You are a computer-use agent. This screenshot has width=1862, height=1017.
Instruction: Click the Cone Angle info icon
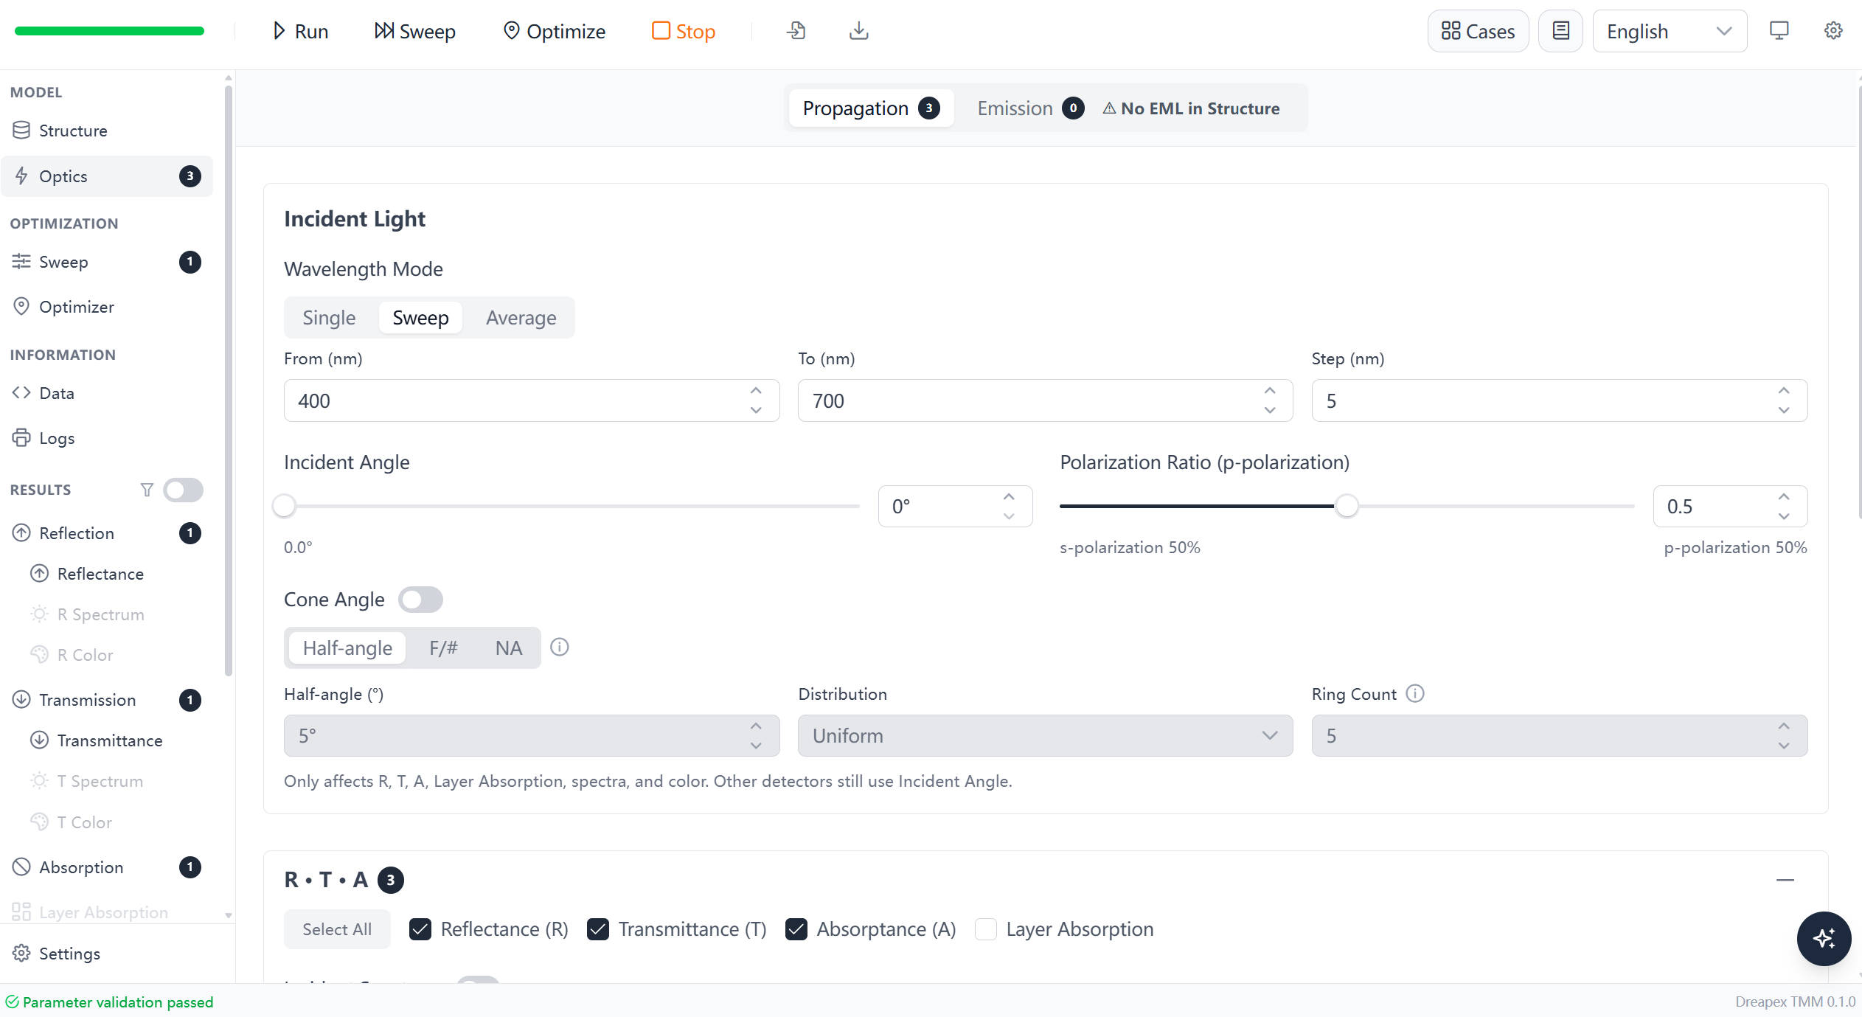point(560,648)
